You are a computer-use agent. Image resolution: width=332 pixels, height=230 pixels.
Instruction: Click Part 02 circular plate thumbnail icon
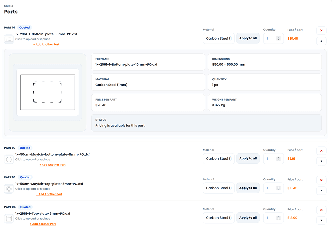click(x=9, y=159)
